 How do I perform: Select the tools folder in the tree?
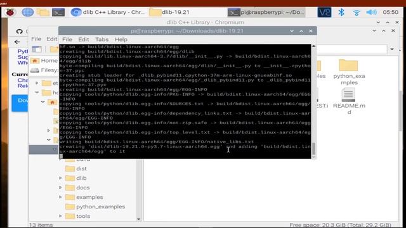[77, 216]
